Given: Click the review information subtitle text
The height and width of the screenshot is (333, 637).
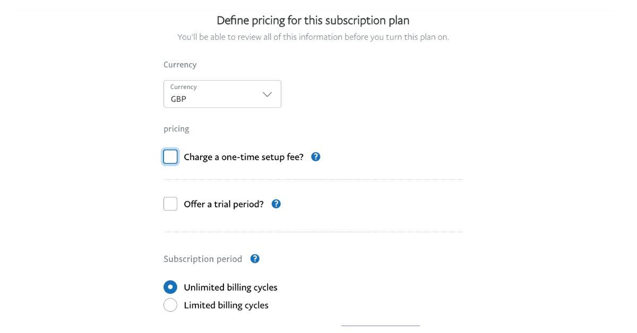Looking at the screenshot, I should (x=313, y=37).
